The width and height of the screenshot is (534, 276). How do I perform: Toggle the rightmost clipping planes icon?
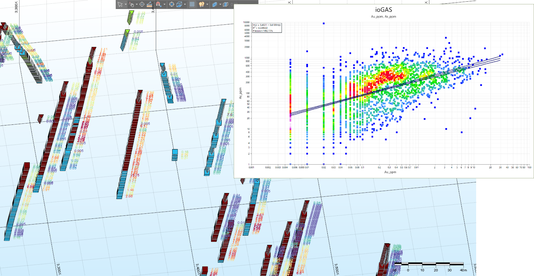tap(226, 4)
